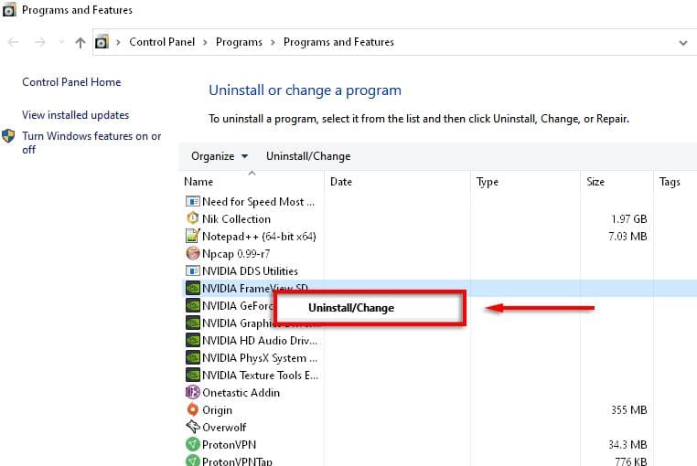Open the Organize dropdown menu
This screenshot has width=697, height=466.
[219, 156]
